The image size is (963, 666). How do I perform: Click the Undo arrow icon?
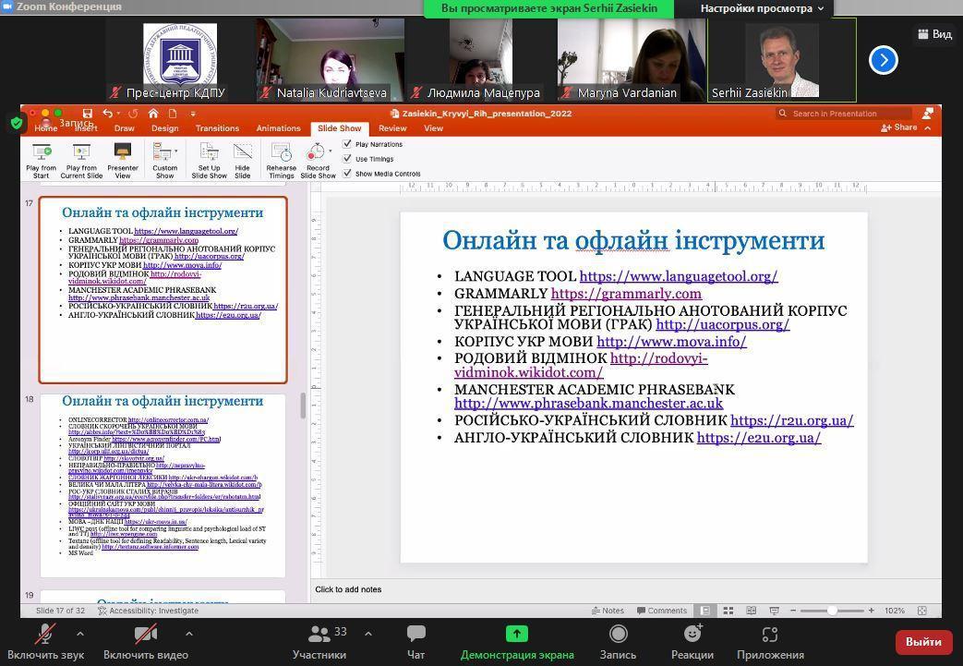(x=108, y=113)
